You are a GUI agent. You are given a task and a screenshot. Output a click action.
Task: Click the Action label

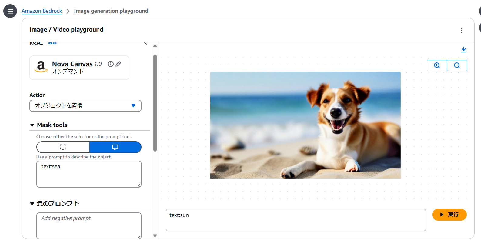(38, 95)
